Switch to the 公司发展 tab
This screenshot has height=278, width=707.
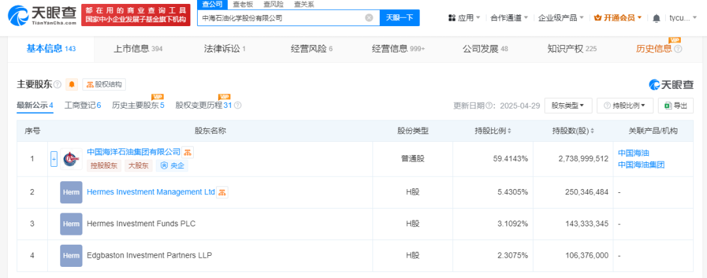tap(485, 49)
